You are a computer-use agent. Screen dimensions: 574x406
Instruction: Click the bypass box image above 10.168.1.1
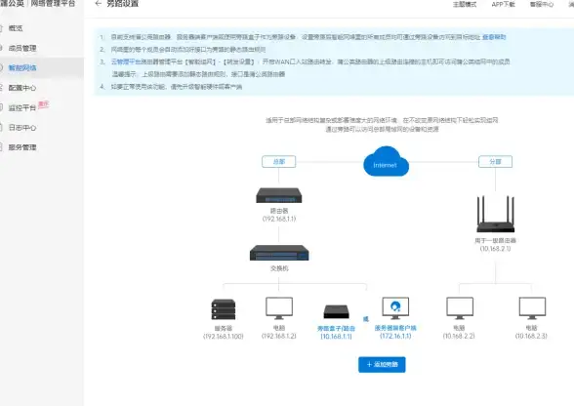[x=337, y=311]
